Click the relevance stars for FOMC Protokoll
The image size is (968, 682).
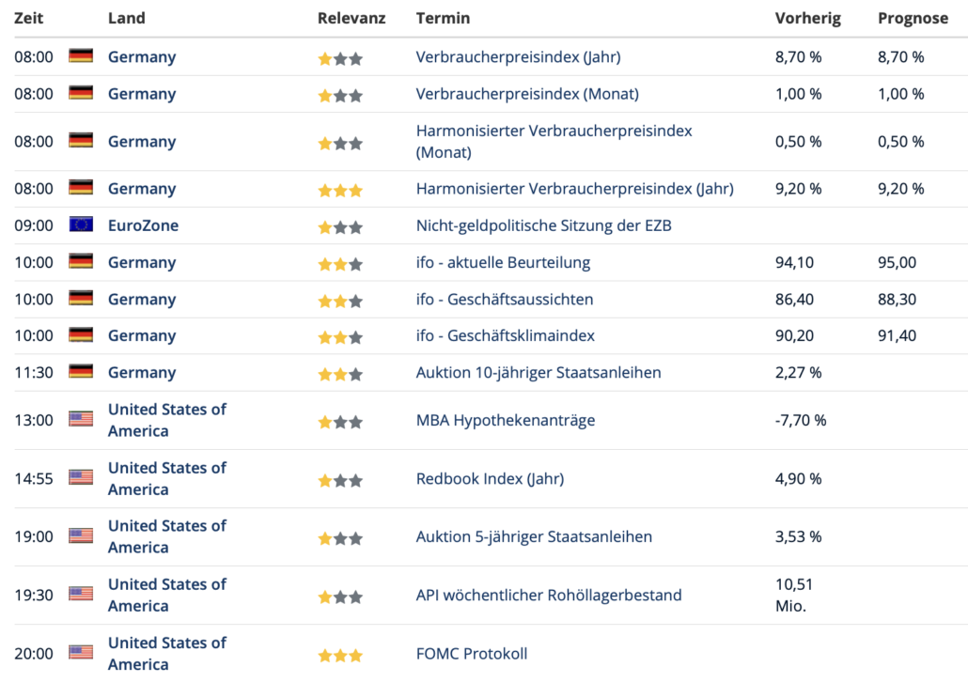pyautogui.click(x=339, y=655)
